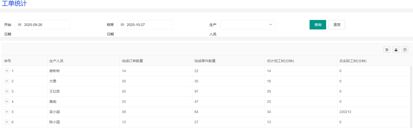Click completed parts value 47
This screenshot has width=413, height=128.
click(x=196, y=102)
